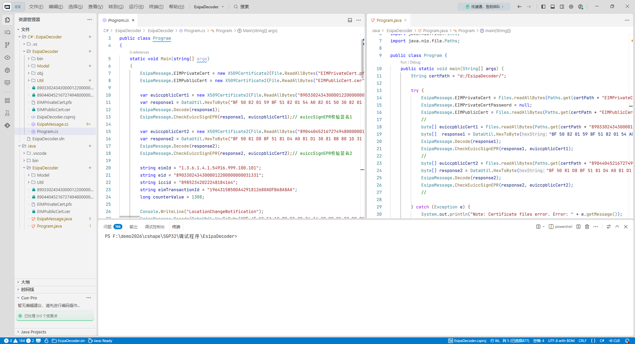Open the Run and Debug bug icon

7,70
